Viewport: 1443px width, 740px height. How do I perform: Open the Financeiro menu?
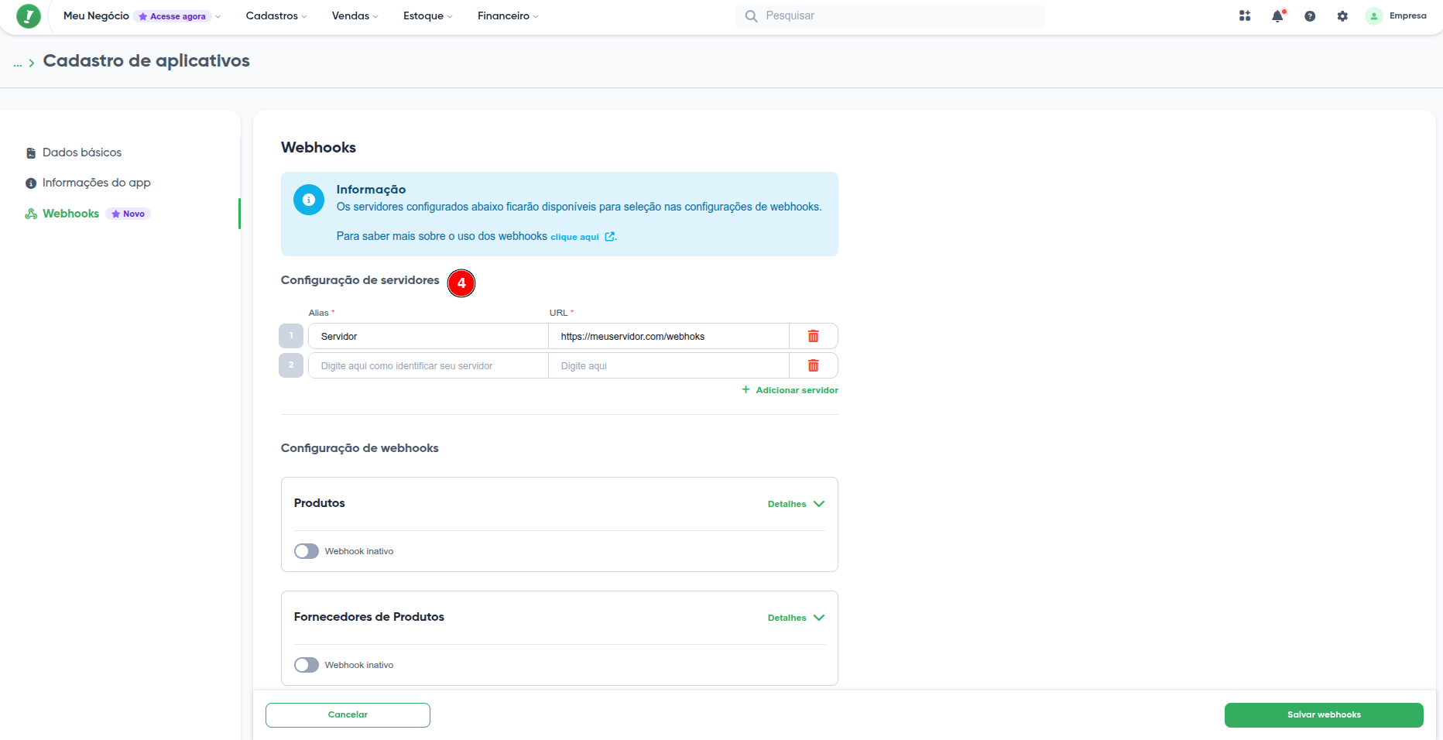click(507, 16)
